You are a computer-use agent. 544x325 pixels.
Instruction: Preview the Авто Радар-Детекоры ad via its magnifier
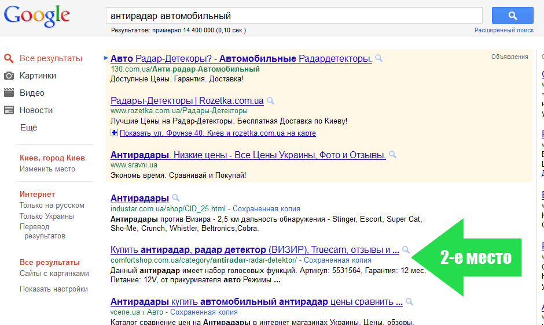tap(379, 58)
